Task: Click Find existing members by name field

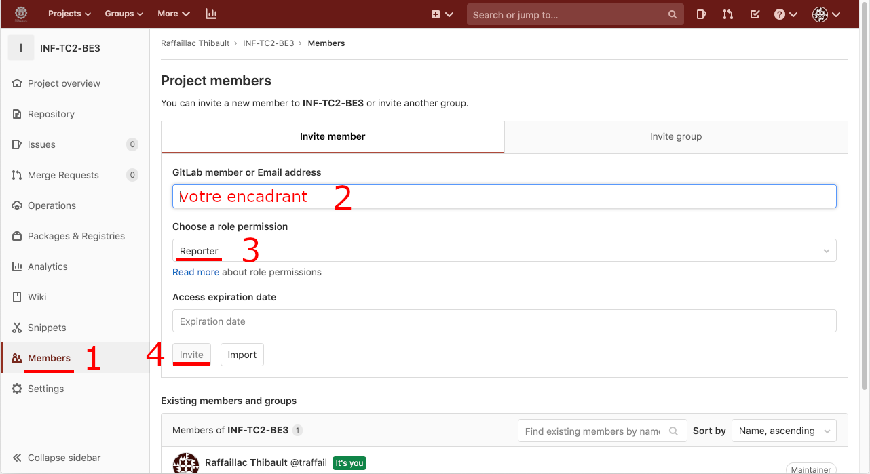Action: 601,431
